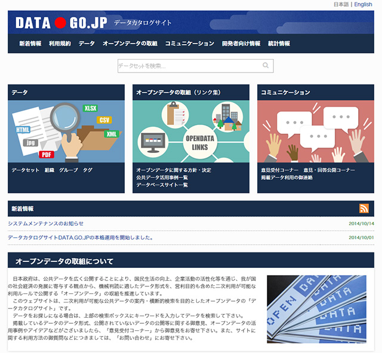
Task: Open 新着情報 in the navigation bar
Action: tap(30, 43)
